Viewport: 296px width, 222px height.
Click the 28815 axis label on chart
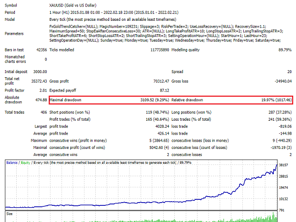284,176
